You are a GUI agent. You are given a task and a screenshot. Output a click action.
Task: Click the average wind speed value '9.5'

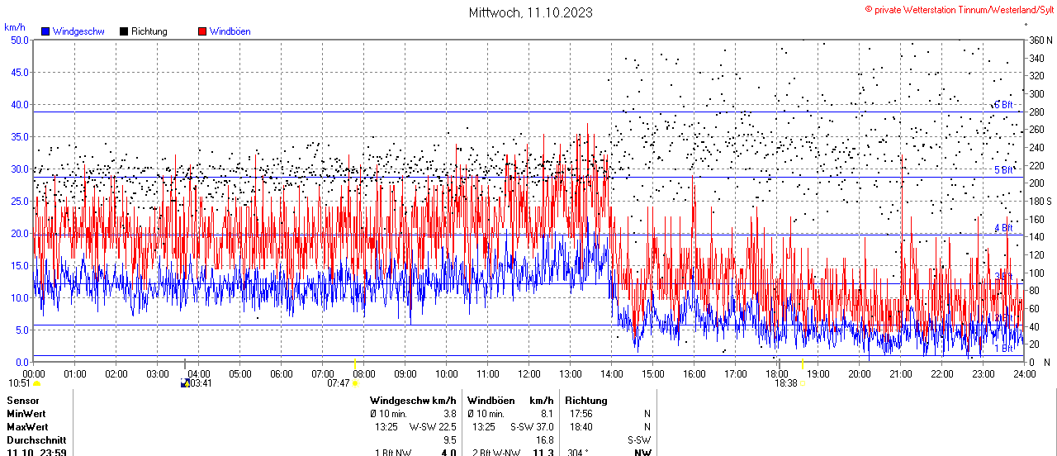(450, 440)
